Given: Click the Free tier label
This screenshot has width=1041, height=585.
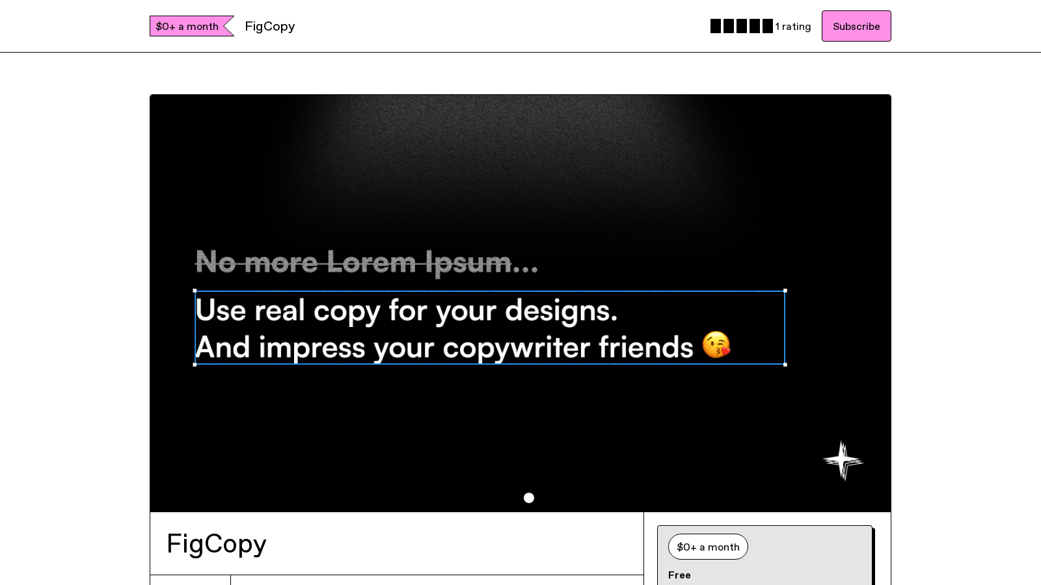Looking at the screenshot, I should click(679, 575).
